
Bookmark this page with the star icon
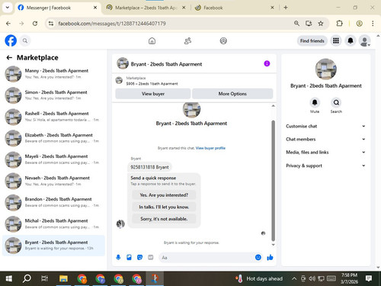click(321, 24)
